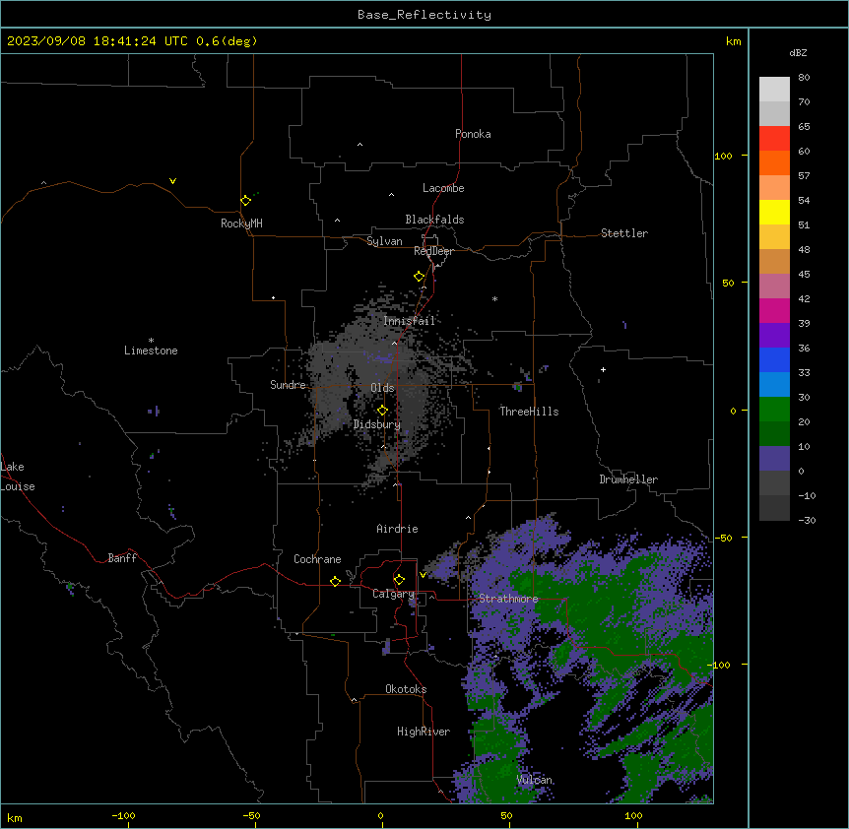Click the yellow radar marker near RockyMH
849x829 pixels.
(245, 200)
